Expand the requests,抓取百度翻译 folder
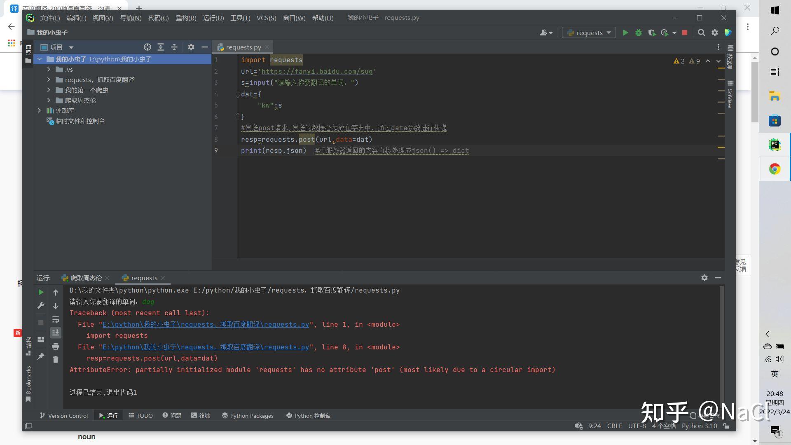Viewport: 791px width, 445px height. click(x=49, y=80)
